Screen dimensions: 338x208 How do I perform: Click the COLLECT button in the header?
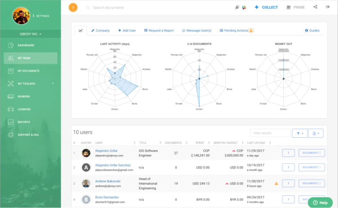pyautogui.click(x=266, y=7)
